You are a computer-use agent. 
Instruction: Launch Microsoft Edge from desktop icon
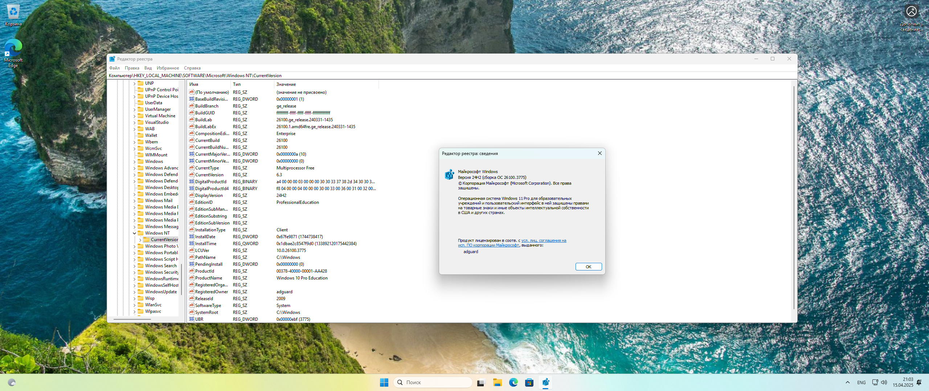click(13, 49)
